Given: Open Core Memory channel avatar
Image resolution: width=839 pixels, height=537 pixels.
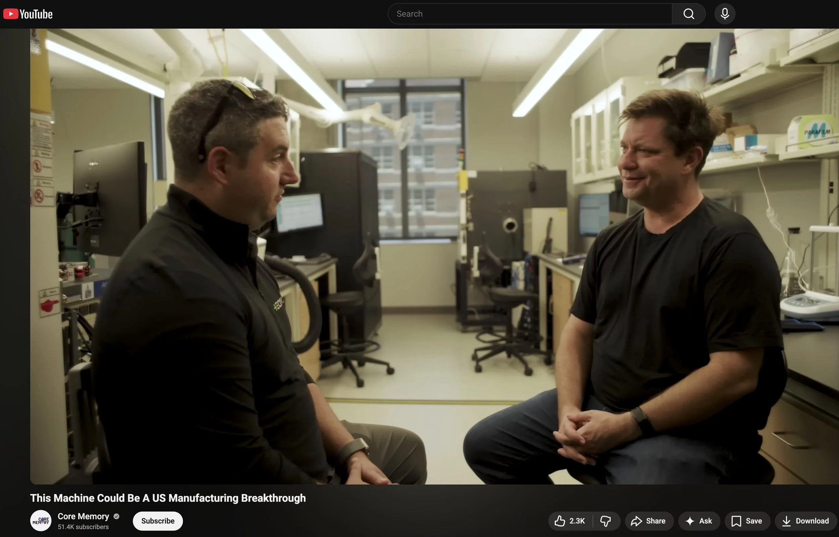Looking at the screenshot, I should click(41, 521).
